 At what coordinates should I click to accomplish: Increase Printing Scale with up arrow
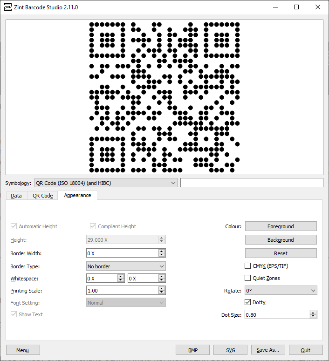pyautogui.click(x=162, y=289)
